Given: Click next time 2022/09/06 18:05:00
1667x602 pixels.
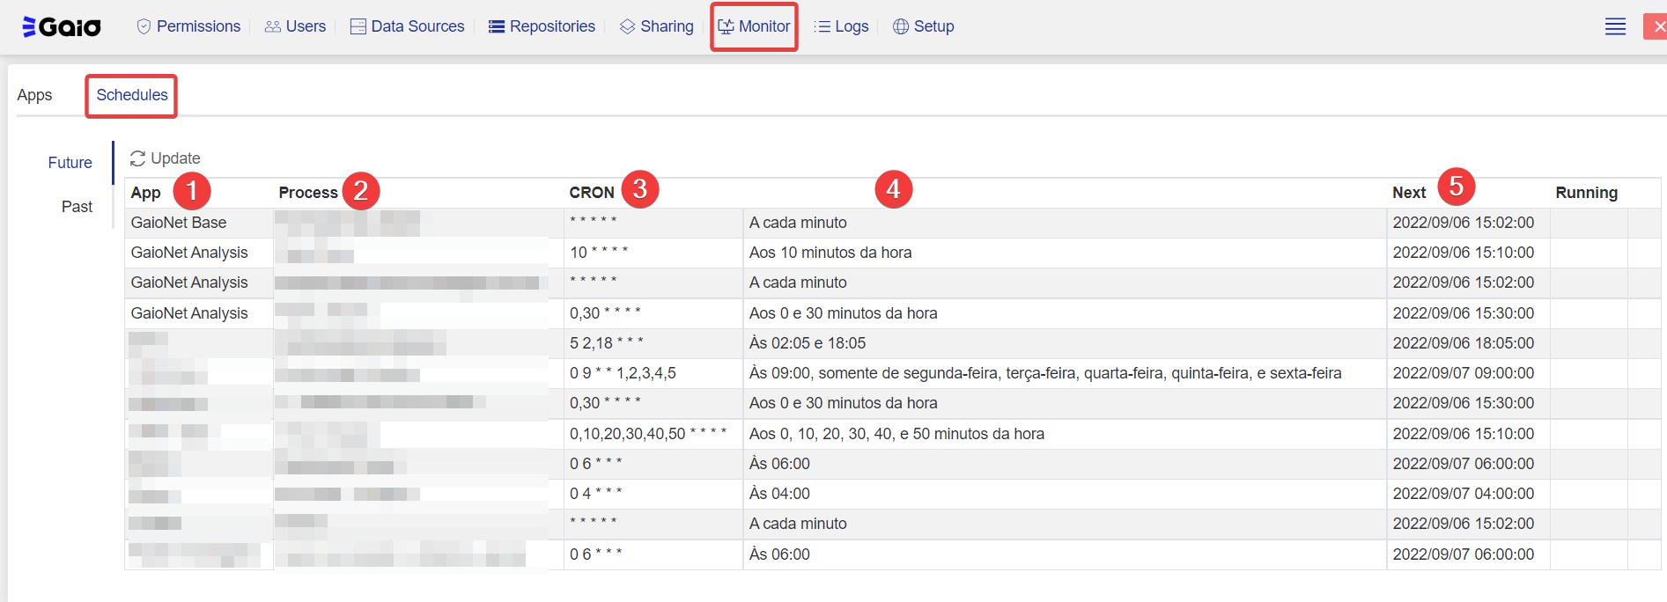Looking at the screenshot, I should pyautogui.click(x=1463, y=343).
